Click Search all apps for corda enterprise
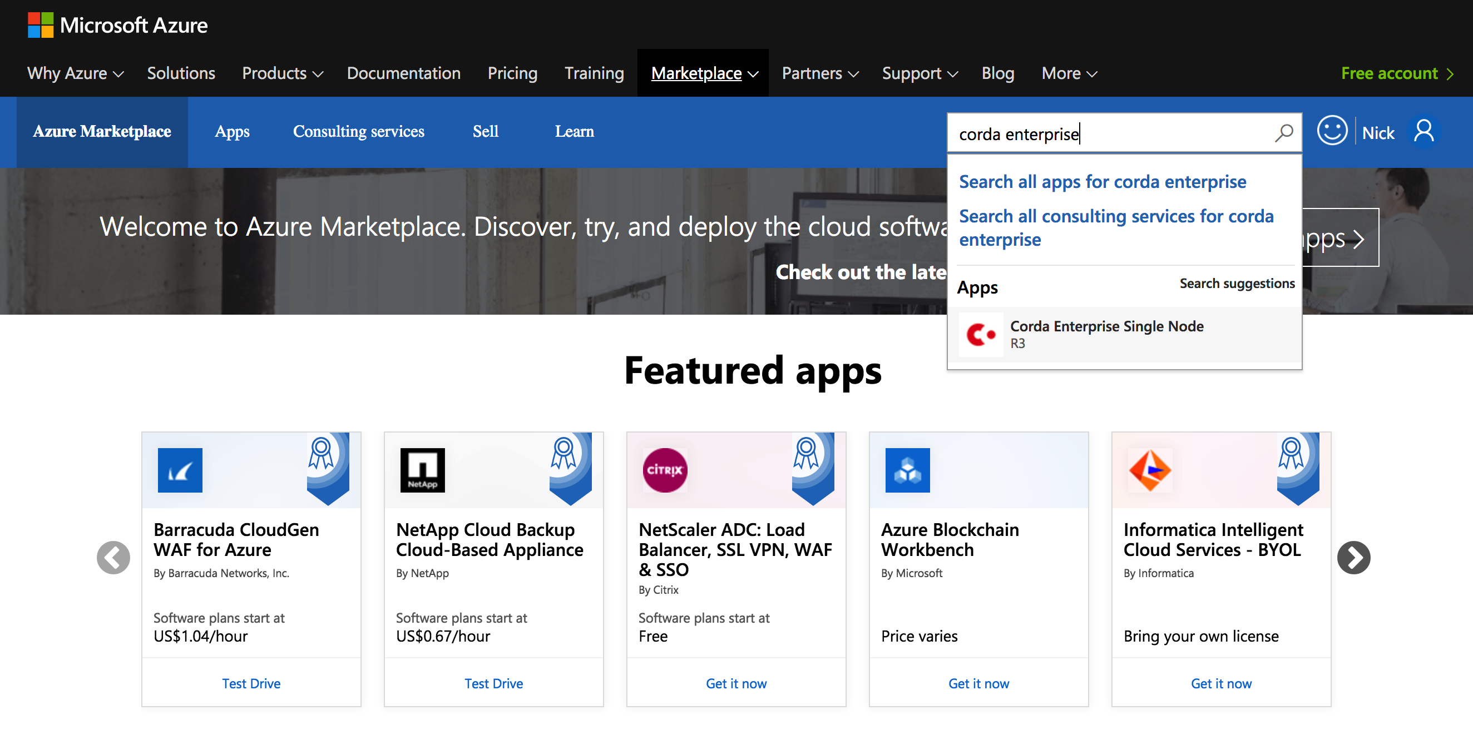1473x735 pixels. tap(1102, 182)
